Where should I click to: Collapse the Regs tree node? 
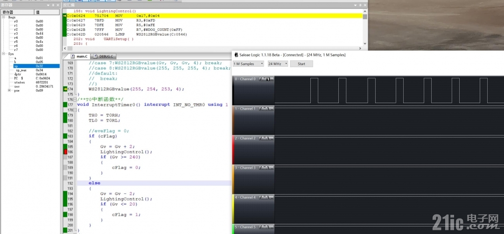[3, 17]
